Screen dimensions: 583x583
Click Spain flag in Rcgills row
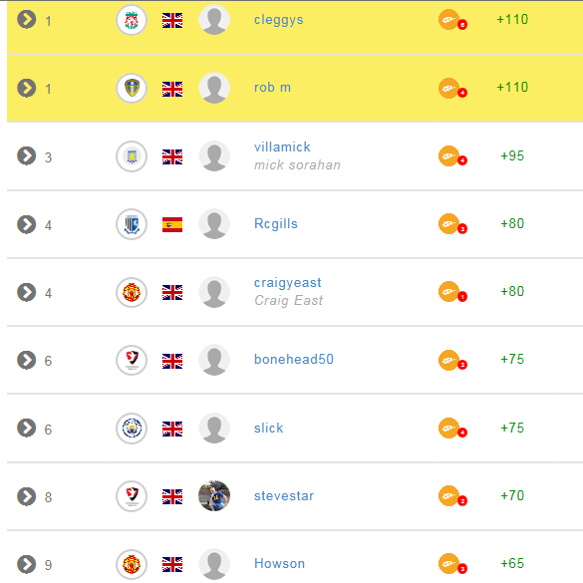coord(172,224)
